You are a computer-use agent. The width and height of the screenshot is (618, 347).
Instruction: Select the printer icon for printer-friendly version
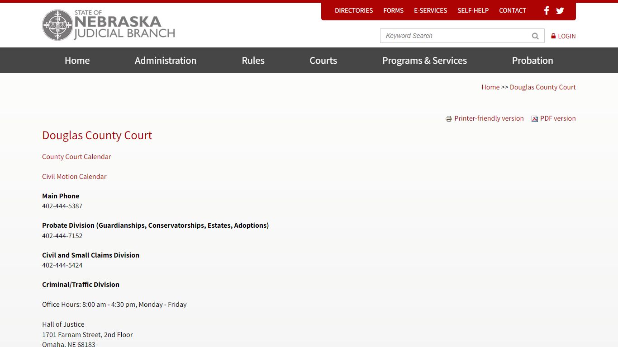[x=448, y=118]
